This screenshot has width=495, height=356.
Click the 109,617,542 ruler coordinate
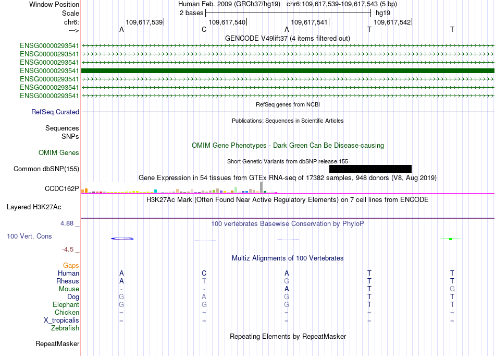[x=392, y=22]
